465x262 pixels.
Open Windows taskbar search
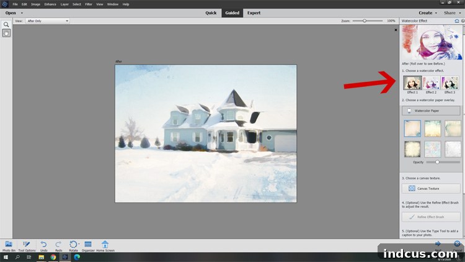pos(17,257)
